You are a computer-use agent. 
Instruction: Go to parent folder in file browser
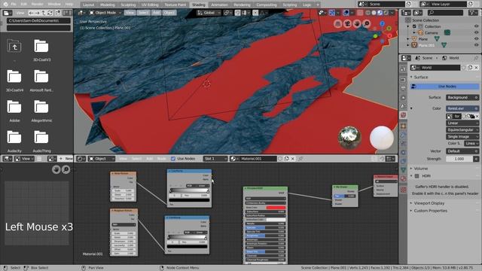[x=14, y=47]
